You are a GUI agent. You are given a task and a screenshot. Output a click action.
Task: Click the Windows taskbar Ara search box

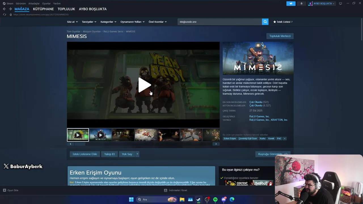click(x=157, y=199)
